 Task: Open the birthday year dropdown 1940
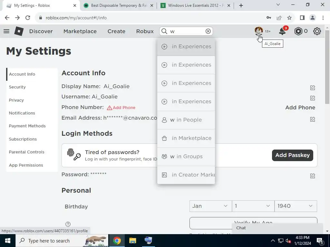point(296,206)
